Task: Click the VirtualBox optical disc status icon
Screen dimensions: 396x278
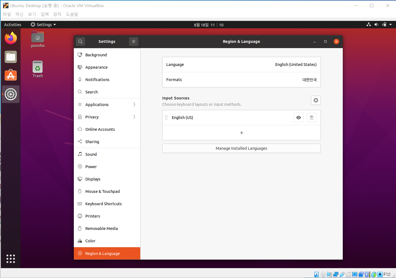Action: tap(323, 274)
